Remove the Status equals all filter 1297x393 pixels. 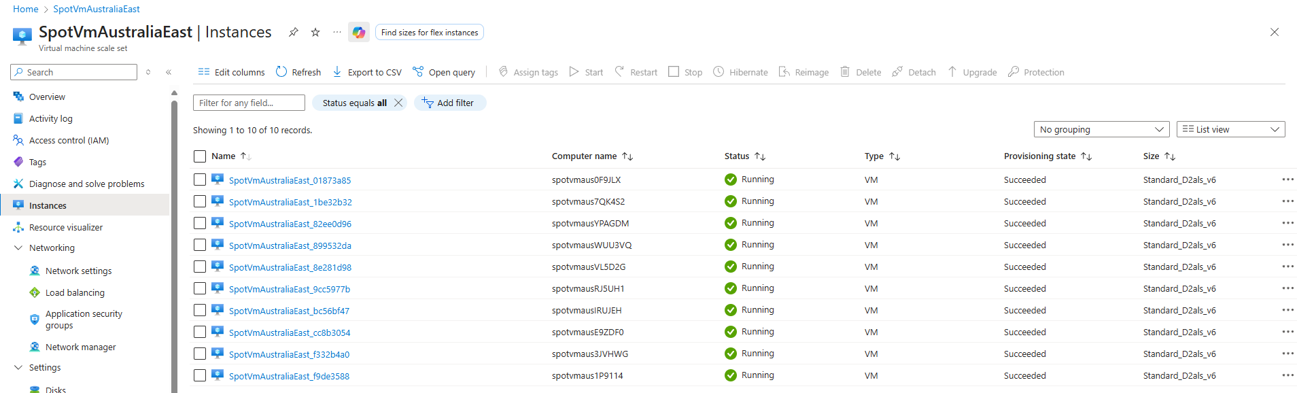pos(398,103)
